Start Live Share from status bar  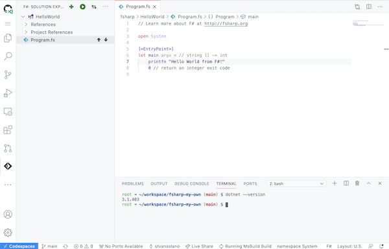point(200,246)
